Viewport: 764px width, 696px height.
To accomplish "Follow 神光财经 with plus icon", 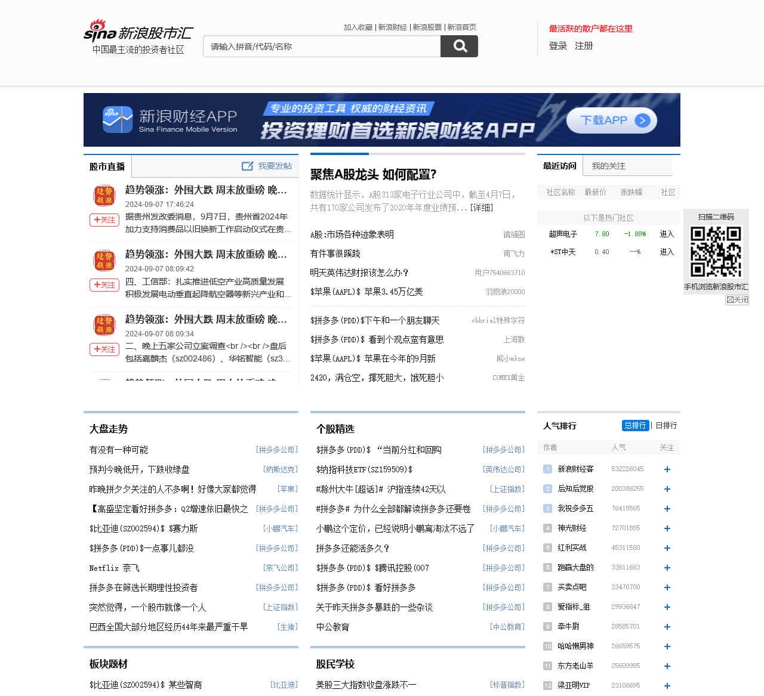I will coord(667,528).
